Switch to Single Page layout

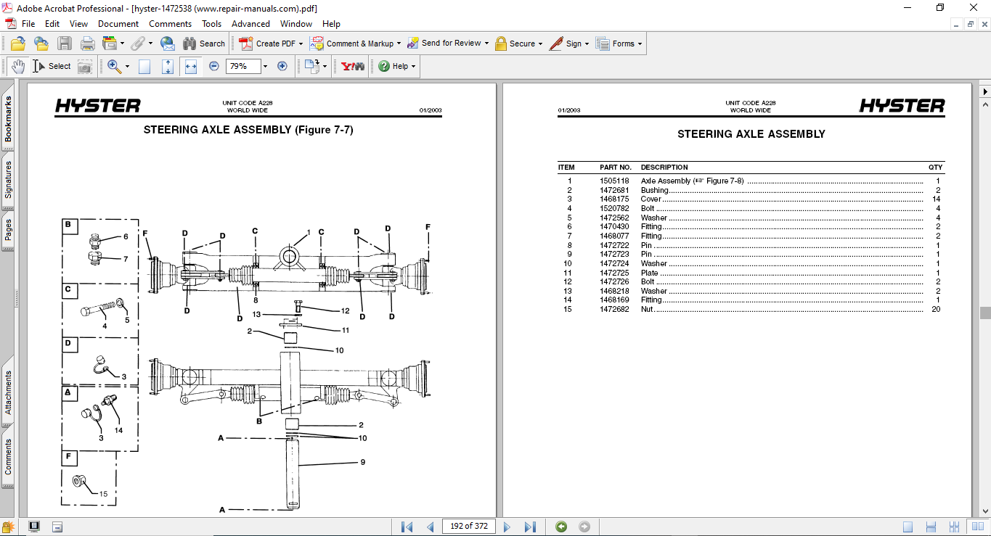click(908, 527)
